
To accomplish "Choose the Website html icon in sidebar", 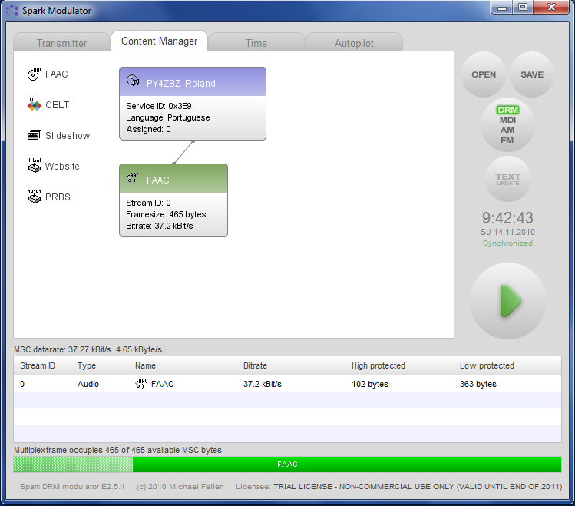I will 35,165.
